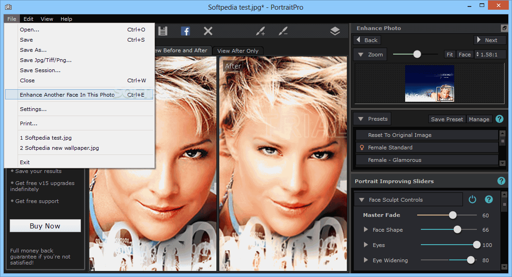The width and height of the screenshot is (512, 277).
Task: Open help for Portrait Improving Sliders
Action: tap(501, 181)
